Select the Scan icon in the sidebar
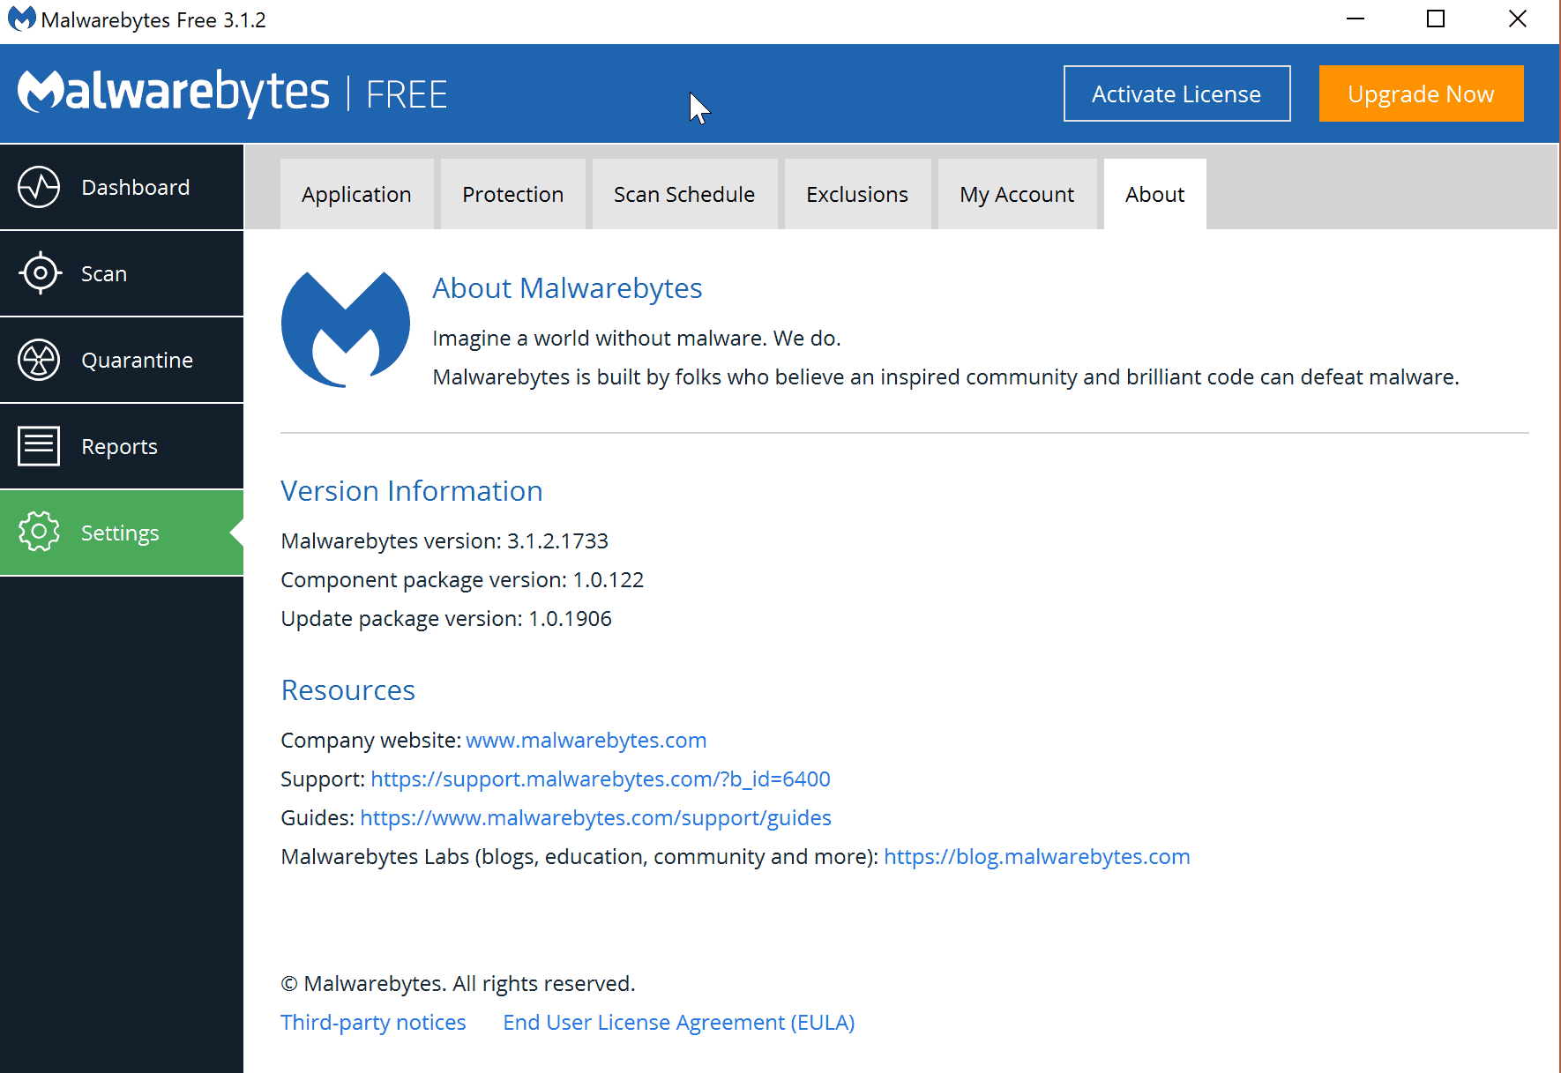Viewport: 1561px width, 1073px height. [39, 273]
